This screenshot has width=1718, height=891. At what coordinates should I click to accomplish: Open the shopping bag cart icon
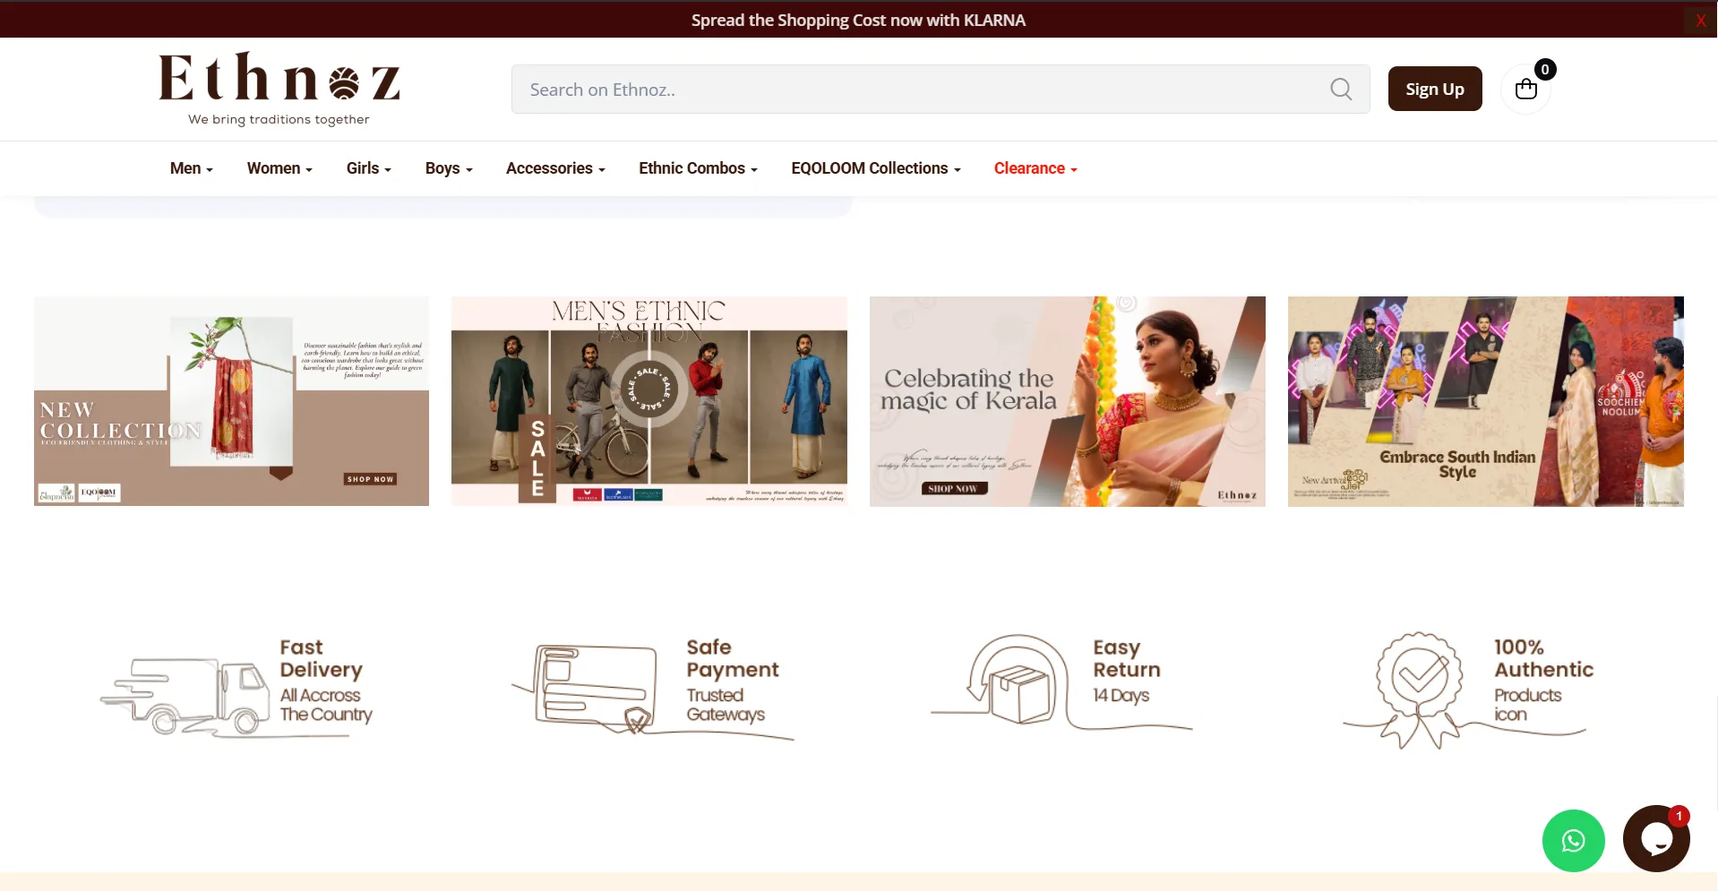click(x=1526, y=89)
